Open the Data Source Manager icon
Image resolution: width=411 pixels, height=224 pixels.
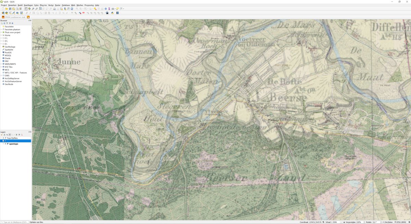click(x=3, y=13)
